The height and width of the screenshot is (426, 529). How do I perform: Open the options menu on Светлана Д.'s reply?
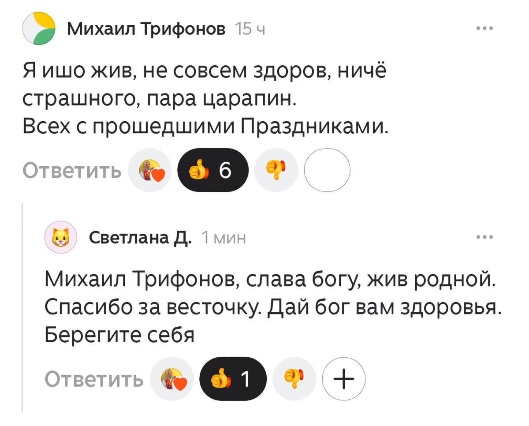click(484, 236)
